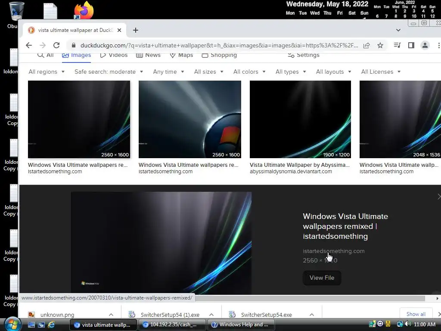Open the SwitcherSetup54 (1).exe download
Image resolution: width=441 pixels, height=331 pixels.
(x=170, y=315)
